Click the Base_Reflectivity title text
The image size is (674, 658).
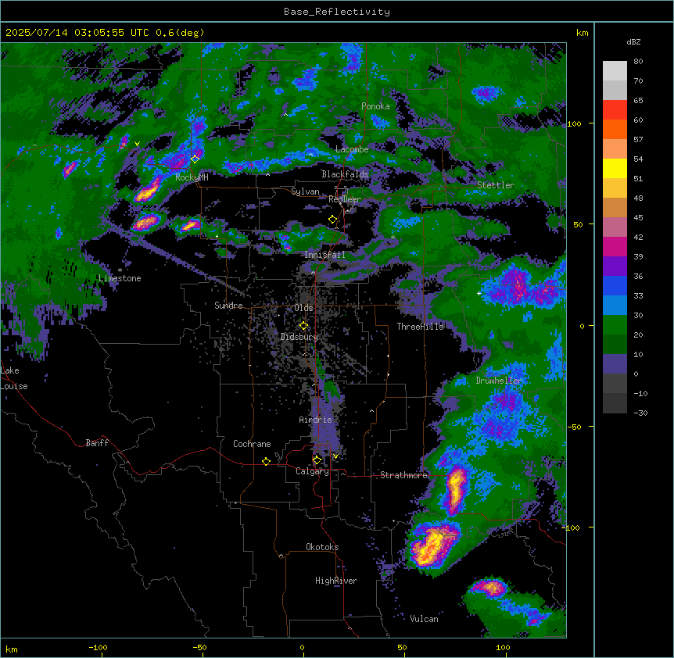tap(337, 12)
